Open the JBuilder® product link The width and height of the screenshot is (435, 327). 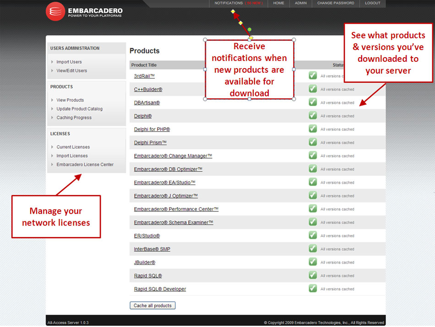point(145,262)
